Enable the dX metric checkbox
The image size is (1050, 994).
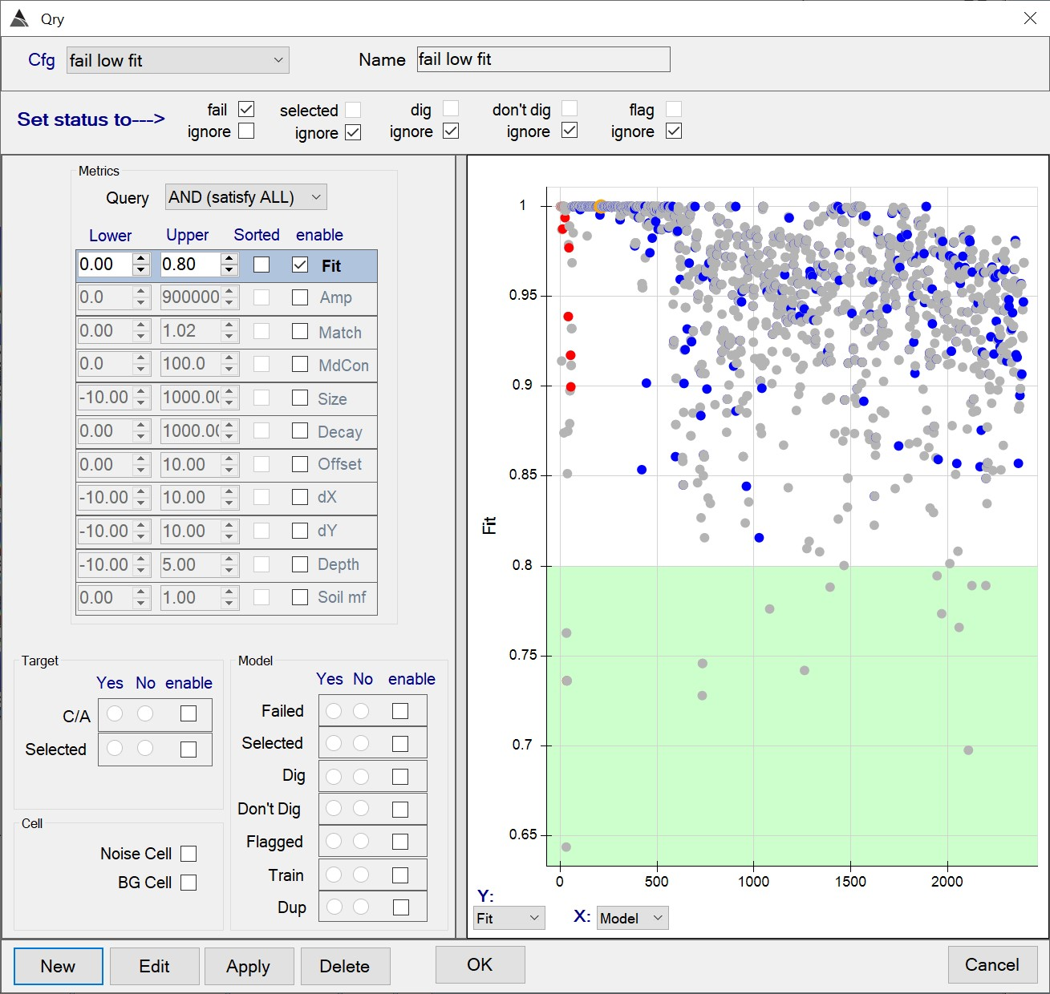coord(300,497)
